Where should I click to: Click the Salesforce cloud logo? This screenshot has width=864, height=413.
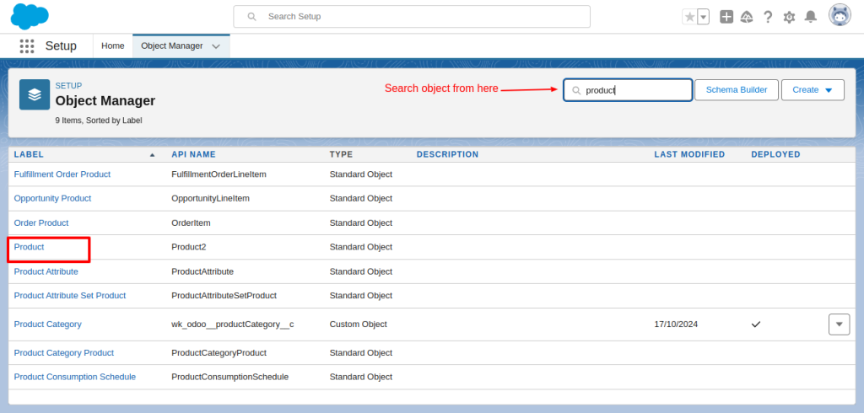30,16
